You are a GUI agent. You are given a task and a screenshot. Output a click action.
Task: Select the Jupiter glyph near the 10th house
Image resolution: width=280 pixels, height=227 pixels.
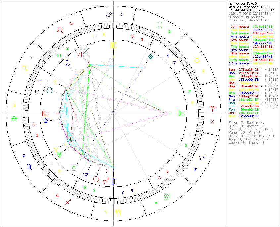tap(80, 54)
